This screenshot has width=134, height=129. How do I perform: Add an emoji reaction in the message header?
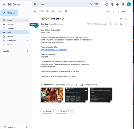point(116,24)
